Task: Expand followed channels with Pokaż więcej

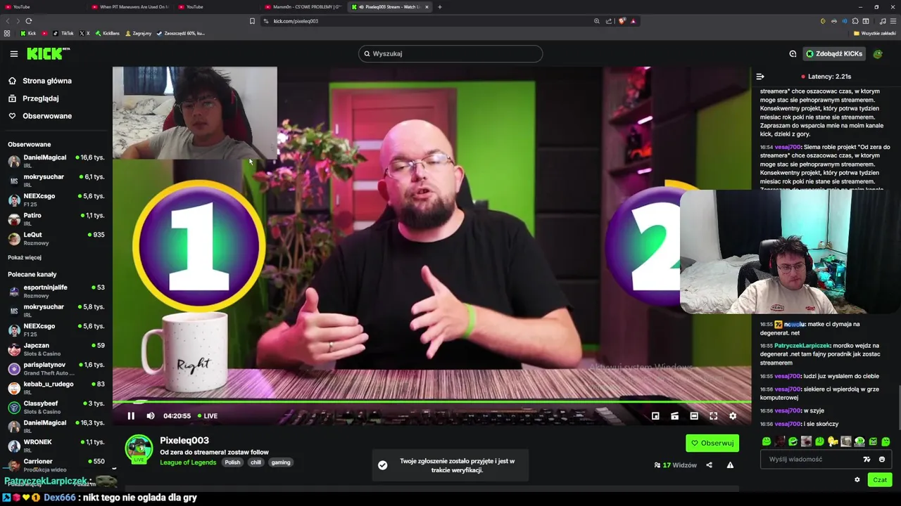Action: 25,257
